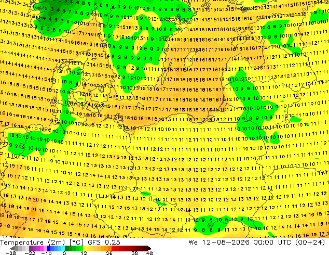The height and width of the screenshot is (255, 329).
Task: Click the darkest green swatch above 0
Action: (66, 248)
